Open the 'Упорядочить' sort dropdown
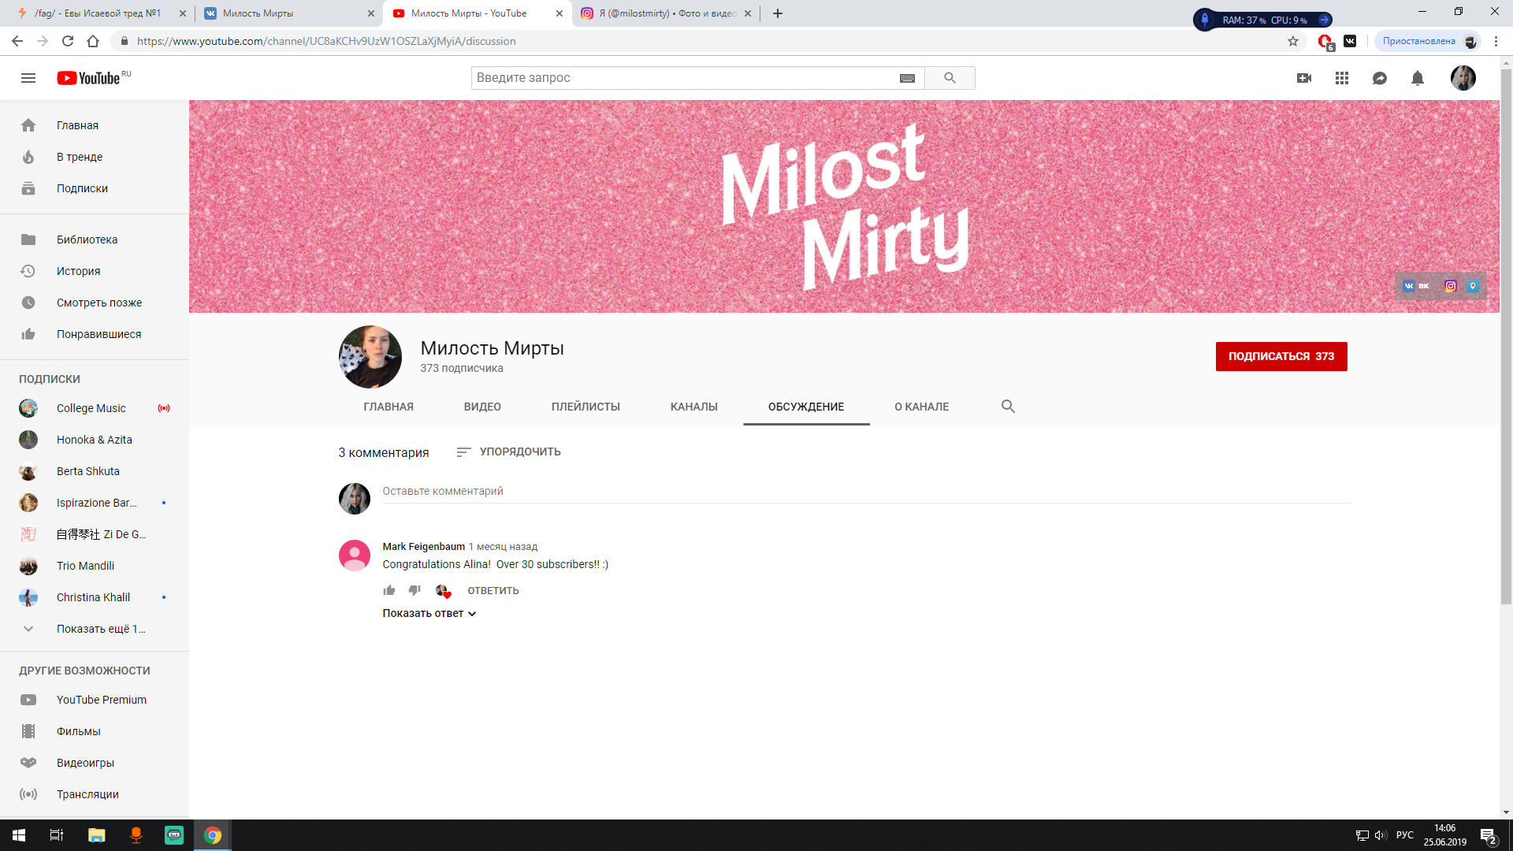 [508, 452]
